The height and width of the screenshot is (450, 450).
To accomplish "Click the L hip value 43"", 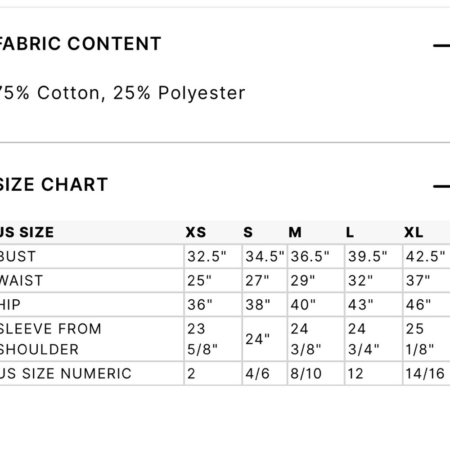I will (361, 305).
